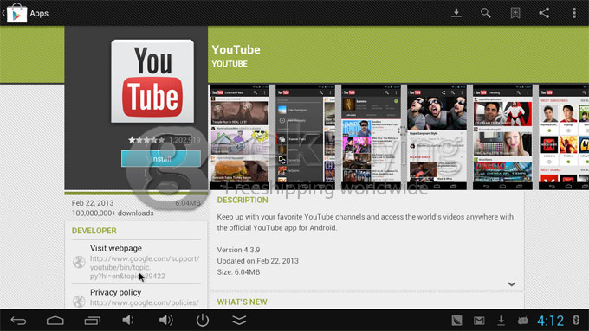Viewport: 589px width, 331px height.
Task: View the Gangnam Style screenshot thumbnail
Action: tap(437, 137)
